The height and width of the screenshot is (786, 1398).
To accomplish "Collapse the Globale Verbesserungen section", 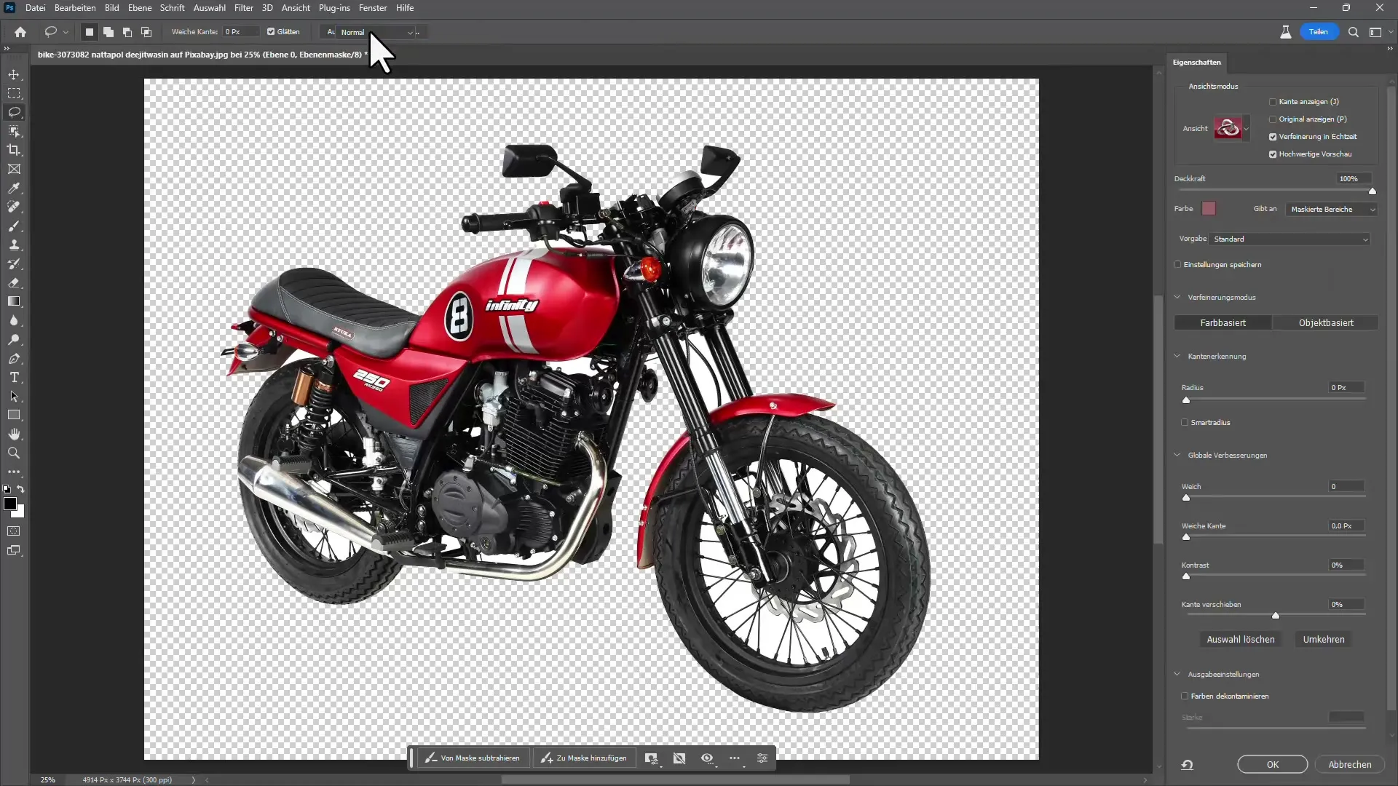I will pos(1177,456).
